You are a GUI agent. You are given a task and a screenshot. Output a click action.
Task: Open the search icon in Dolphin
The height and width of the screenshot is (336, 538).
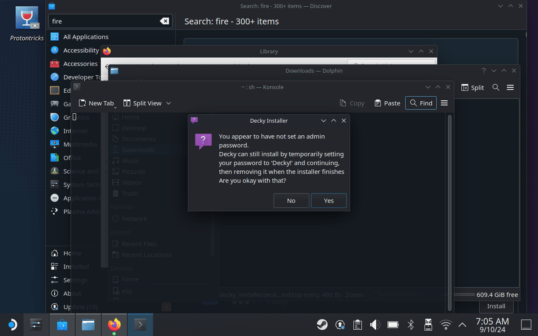coord(496,87)
